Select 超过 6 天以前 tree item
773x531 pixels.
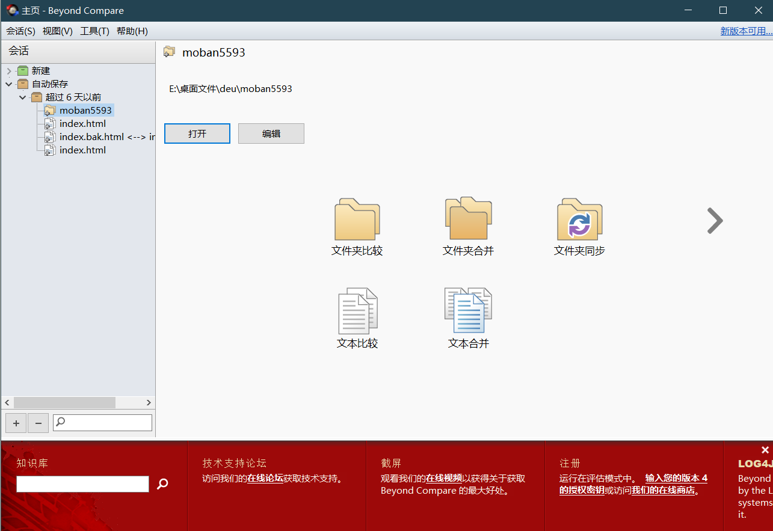73,97
